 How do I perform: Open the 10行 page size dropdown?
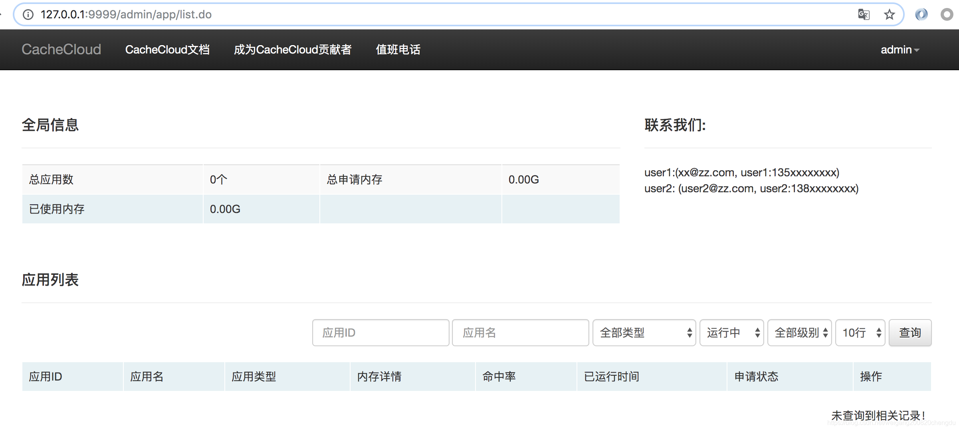coord(860,333)
